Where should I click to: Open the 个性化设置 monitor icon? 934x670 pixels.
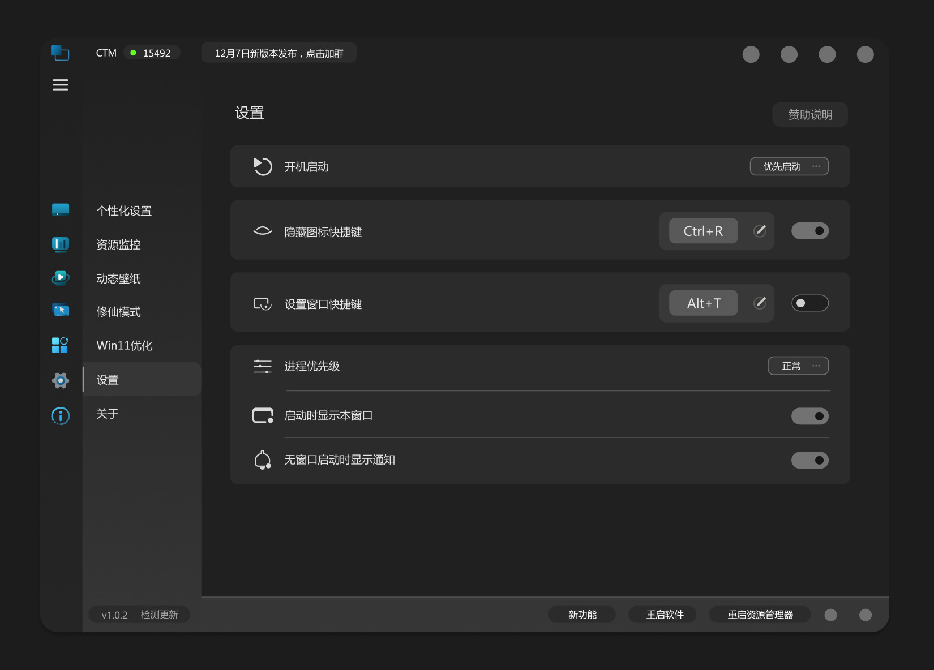[61, 210]
